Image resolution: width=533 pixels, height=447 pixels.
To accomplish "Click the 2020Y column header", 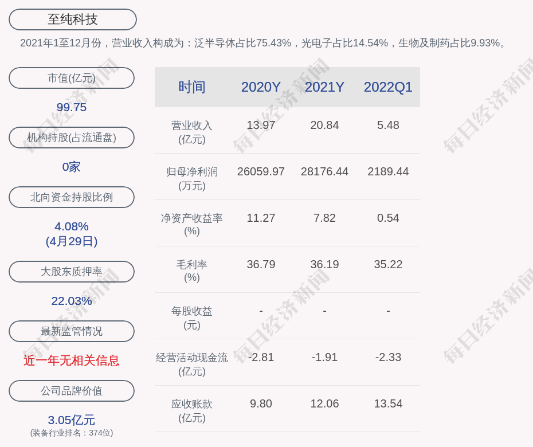I will [x=261, y=87].
